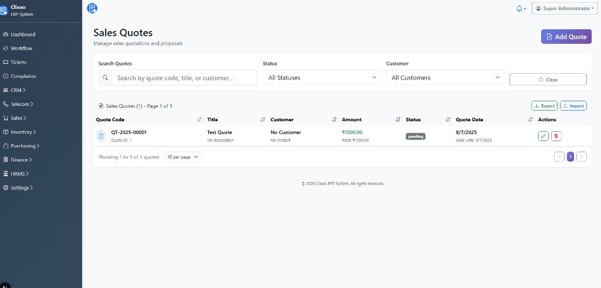This screenshot has width=601, height=288.
Task: Click the Showing 1 to 1 of 1 quotes text
Action: point(129,157)
